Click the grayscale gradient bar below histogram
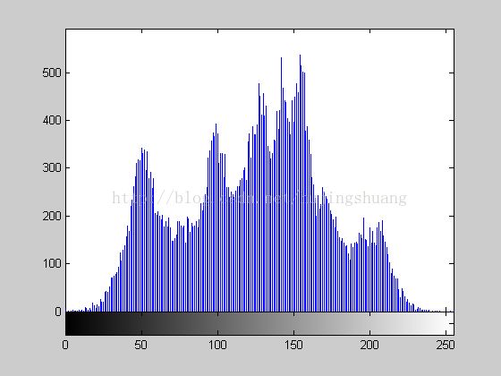 click(259, 323)
